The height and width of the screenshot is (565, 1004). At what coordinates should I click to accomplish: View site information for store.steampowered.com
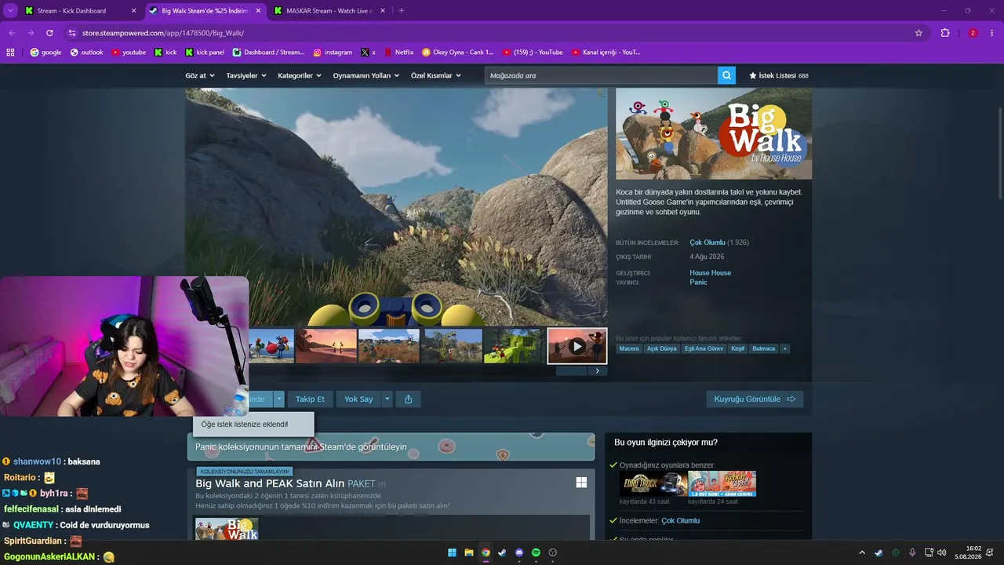pos(71,33)
